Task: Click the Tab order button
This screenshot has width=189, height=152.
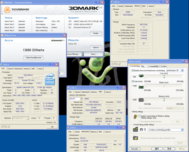Action: click(134, 149)
